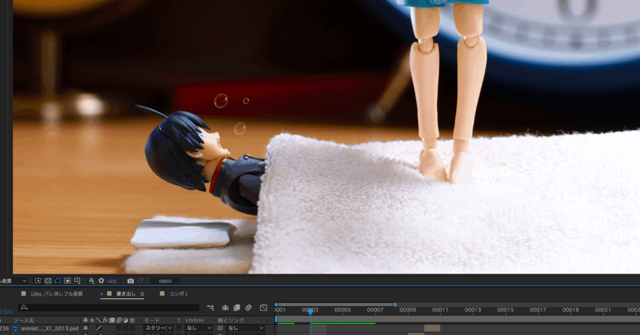Toggle the Frame Blending enable icon
The width and height of the screenshot is (640, 335).
pyautogui.click(x=237, y=308)
